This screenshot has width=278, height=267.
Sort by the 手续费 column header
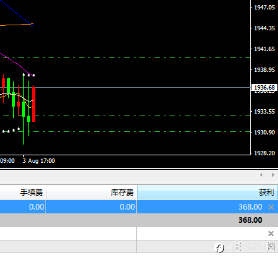point(23,192)
